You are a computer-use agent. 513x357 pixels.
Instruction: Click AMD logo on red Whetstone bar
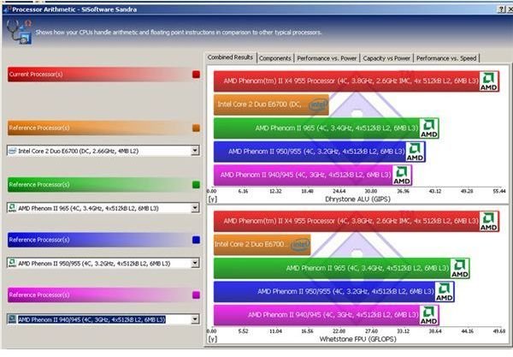(x=488, y=222)
